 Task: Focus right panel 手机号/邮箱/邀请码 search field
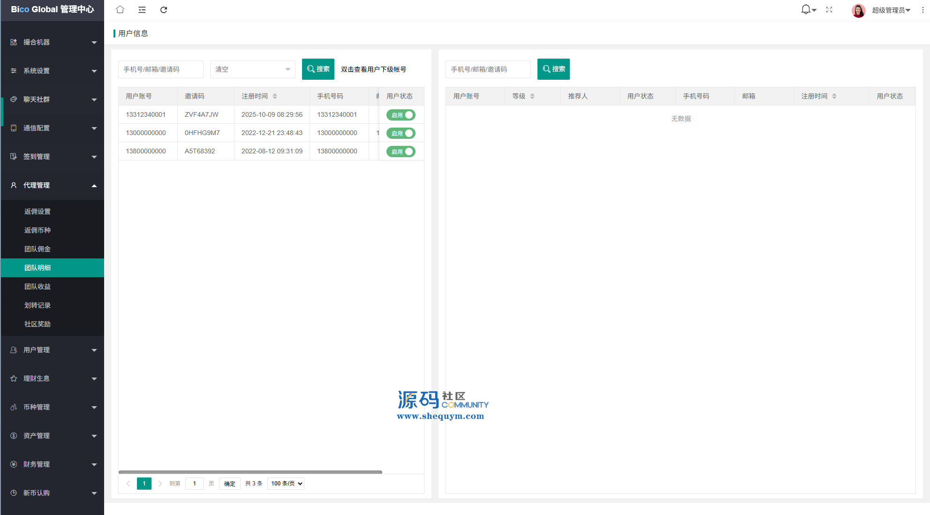tap(488, 69)
